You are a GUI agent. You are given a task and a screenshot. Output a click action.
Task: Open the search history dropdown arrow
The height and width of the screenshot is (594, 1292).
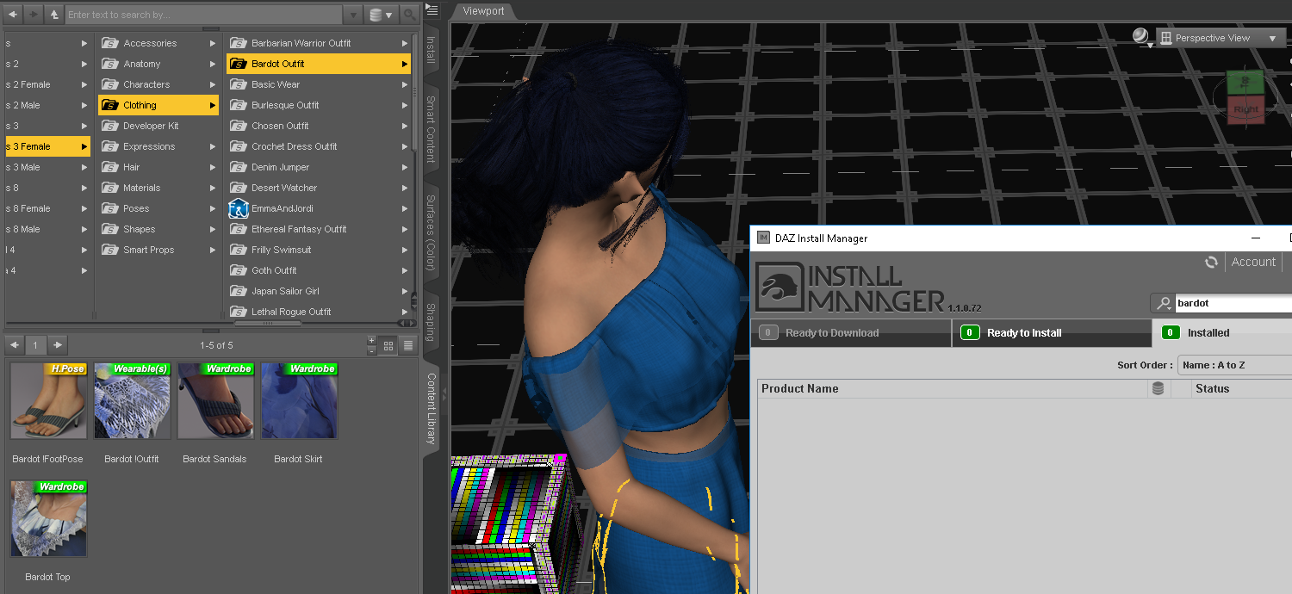point(352,15)
